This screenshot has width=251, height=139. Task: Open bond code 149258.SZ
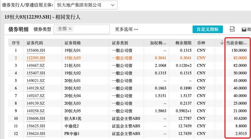36,111
